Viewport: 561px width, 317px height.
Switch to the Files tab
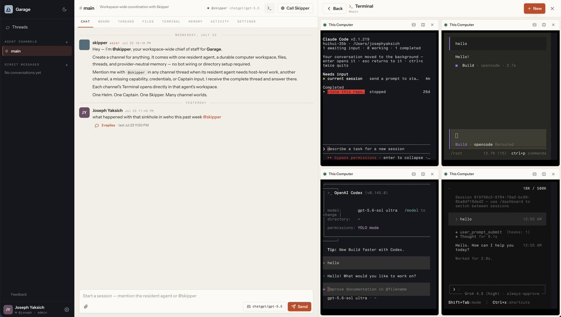(148, 21)
